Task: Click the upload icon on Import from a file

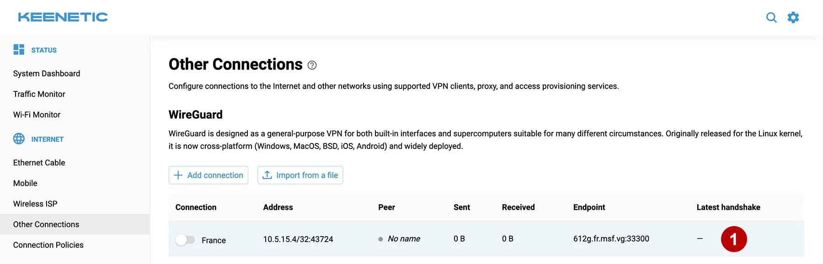Action: pos(267,175)
